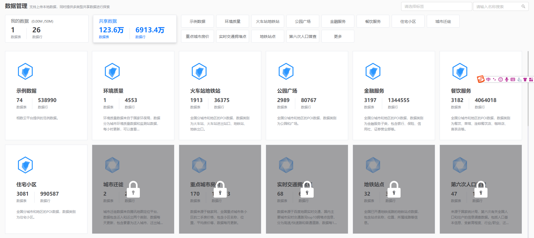The height and width of the screenshot is (238, 534).
Task: Click the 4064018 row count value
Action: click(486, 100)
